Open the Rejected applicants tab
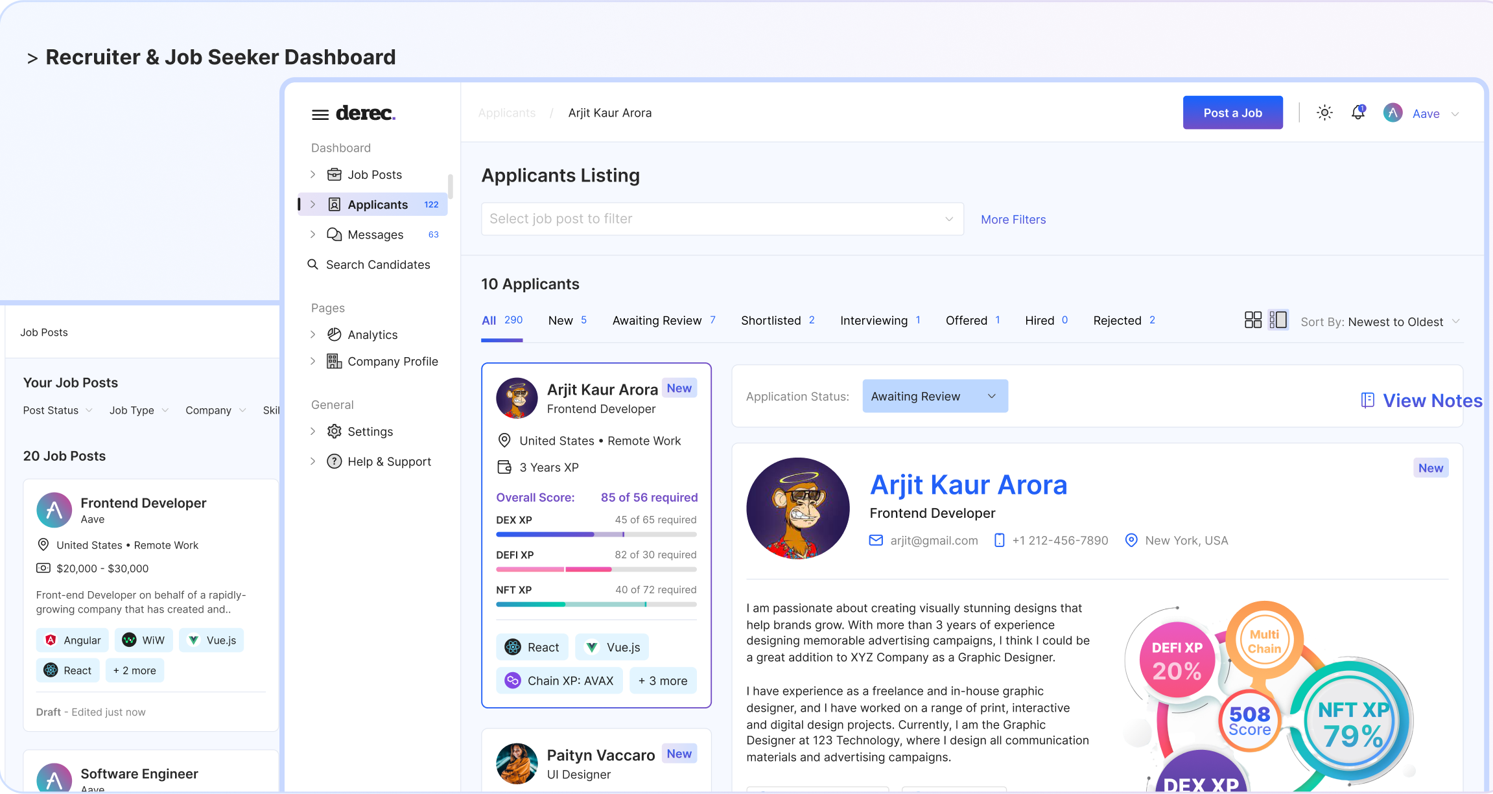The width and height of the screenshot is (1493, 794). pos(1117,320)
